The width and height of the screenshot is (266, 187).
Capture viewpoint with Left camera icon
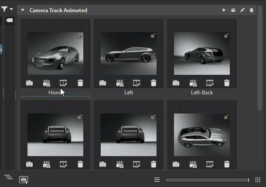tap(102, 83)
